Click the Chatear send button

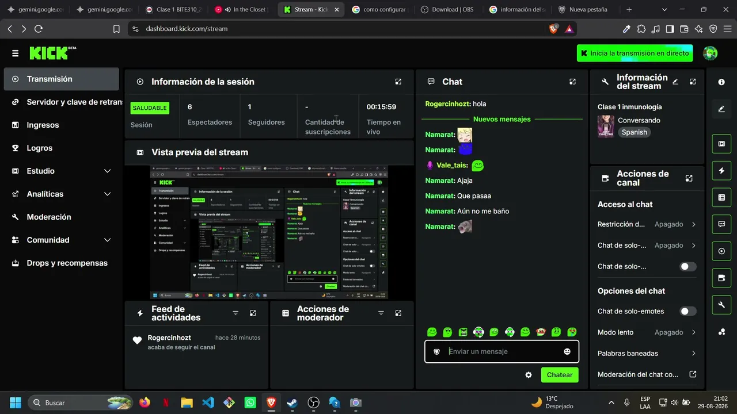pos(560,375)
